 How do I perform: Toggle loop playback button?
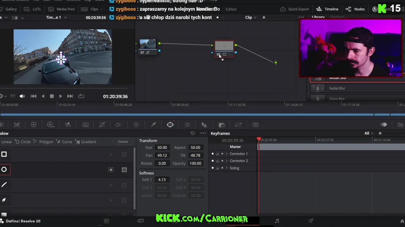(x=81, y=96)
